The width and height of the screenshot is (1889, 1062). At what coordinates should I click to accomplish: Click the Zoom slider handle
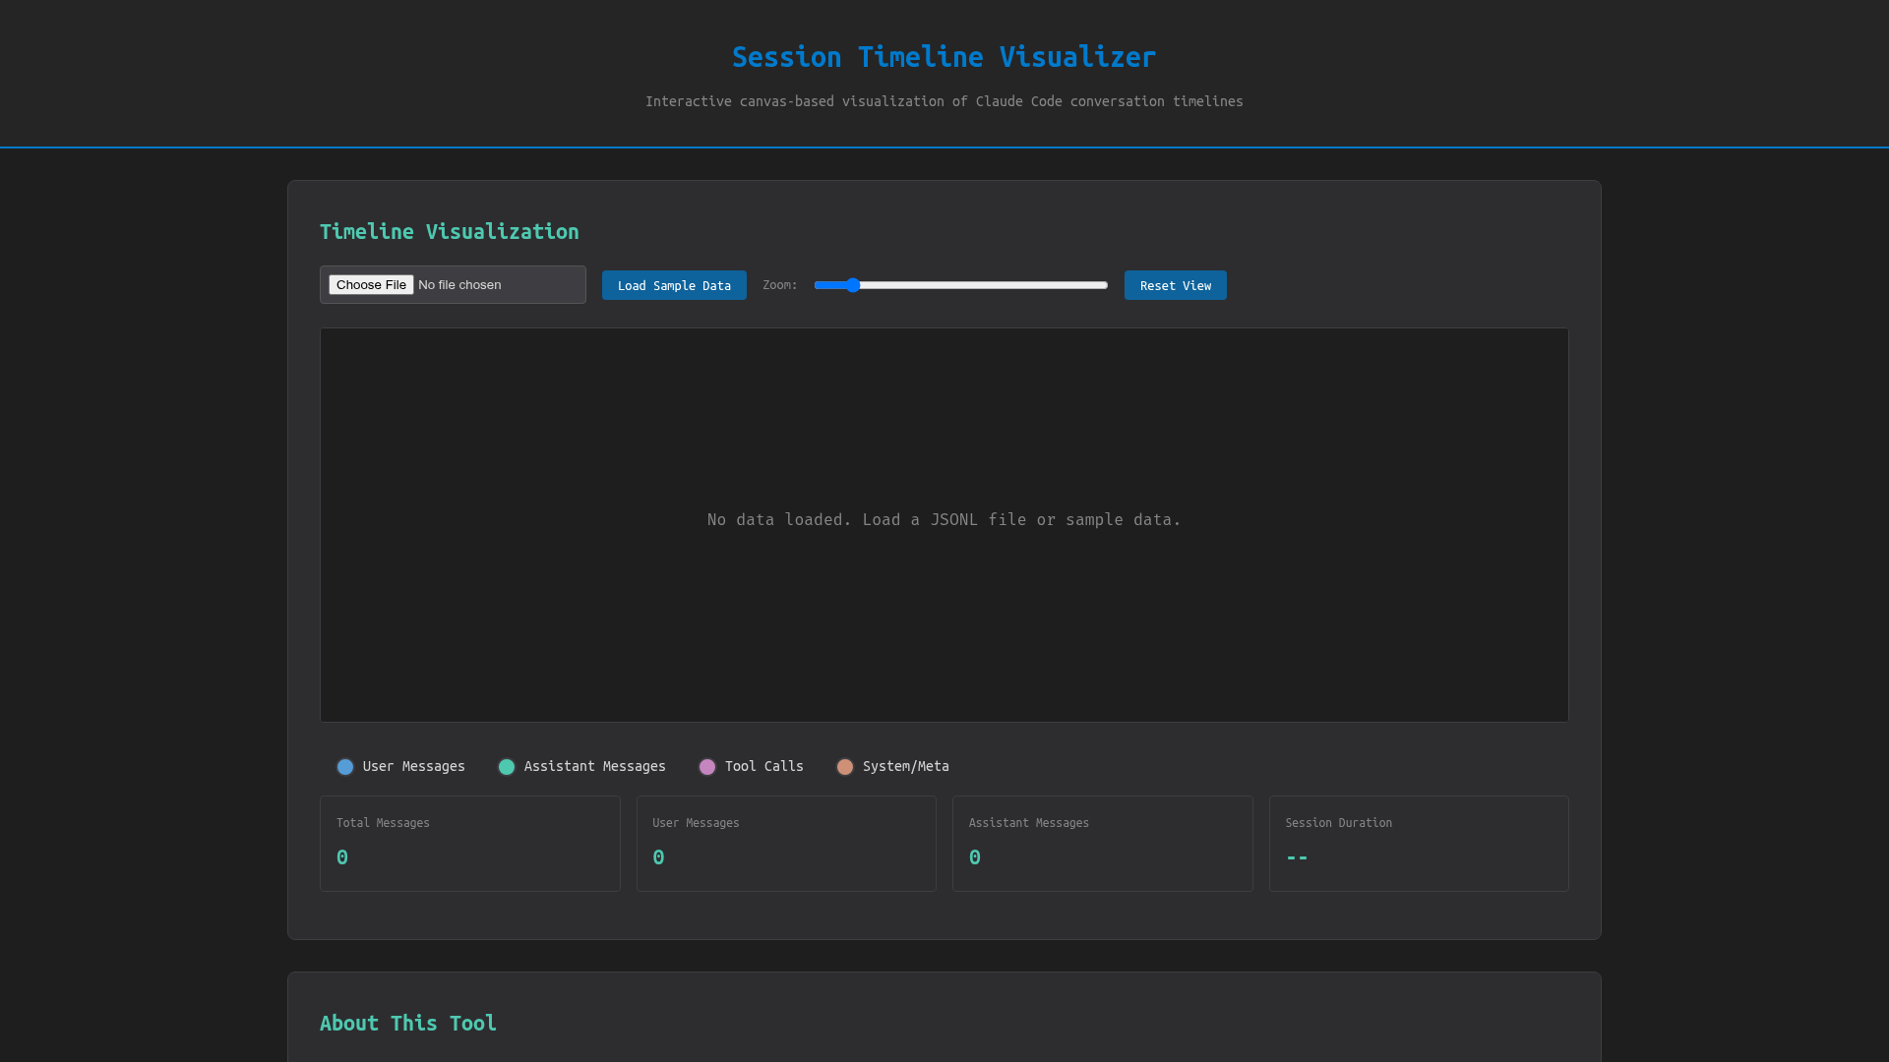(853, 286)
